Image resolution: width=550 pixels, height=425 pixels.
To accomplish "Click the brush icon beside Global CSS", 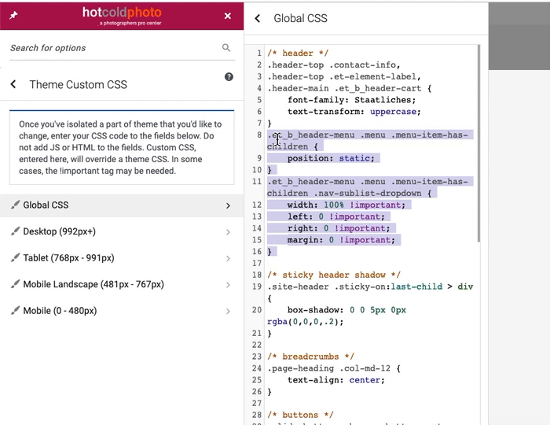I will point(15,205).
